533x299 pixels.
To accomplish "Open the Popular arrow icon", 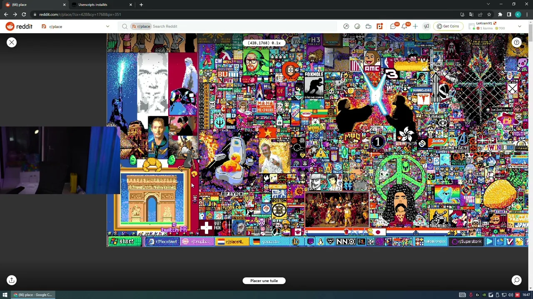I will click(x=346, y=26).
